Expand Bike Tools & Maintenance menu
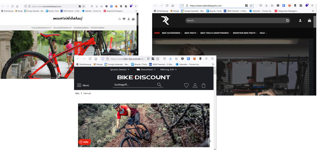Image resolution: width=319 pixels, height=150 pixels. point(215,33)
